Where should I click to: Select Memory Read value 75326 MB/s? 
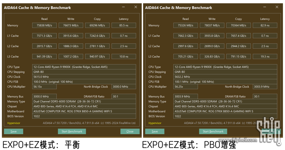tap(186, 25)
